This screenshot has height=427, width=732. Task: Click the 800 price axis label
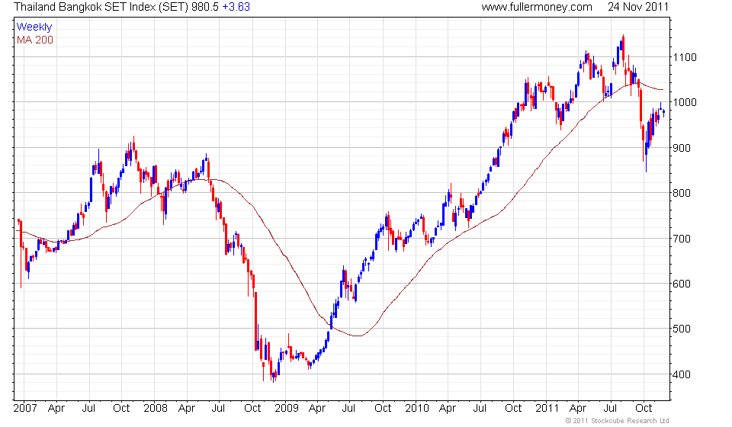tap(681, 193)
